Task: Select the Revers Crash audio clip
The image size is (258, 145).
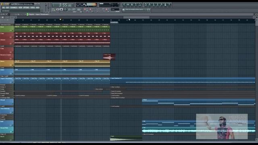Action: (109, 57)
